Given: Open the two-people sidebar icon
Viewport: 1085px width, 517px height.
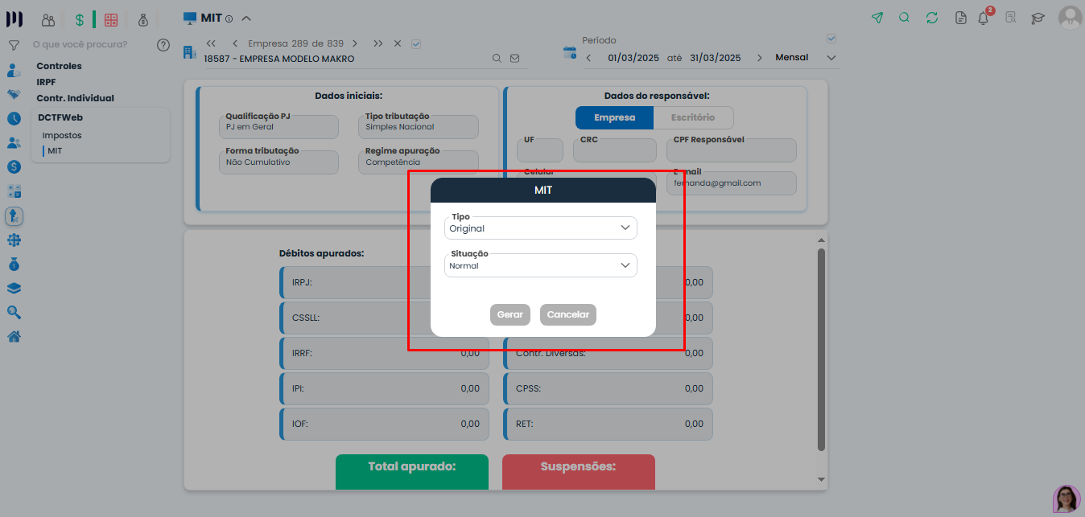Looking at the screenshot, I should [14, 143].
